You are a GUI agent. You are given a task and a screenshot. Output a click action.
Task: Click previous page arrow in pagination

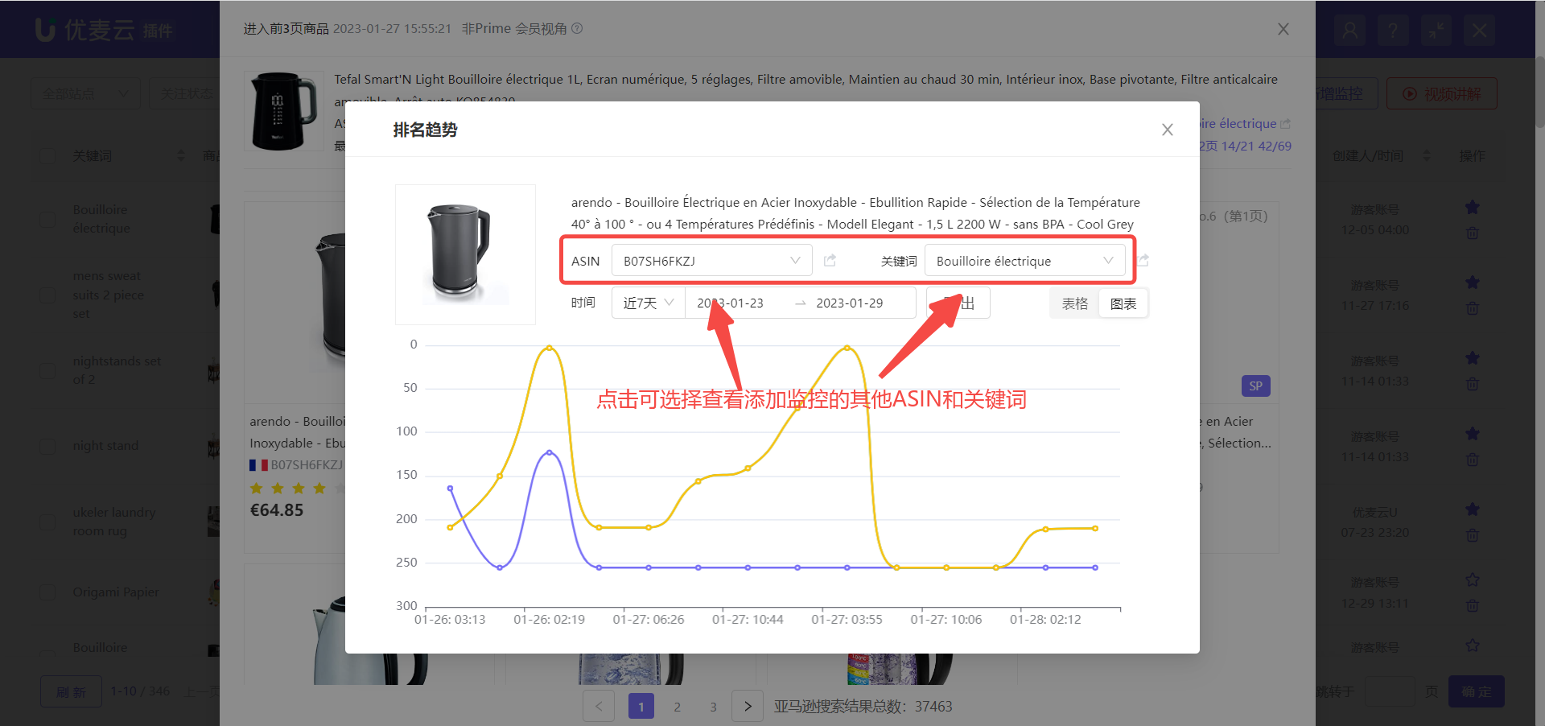(599, 706)
